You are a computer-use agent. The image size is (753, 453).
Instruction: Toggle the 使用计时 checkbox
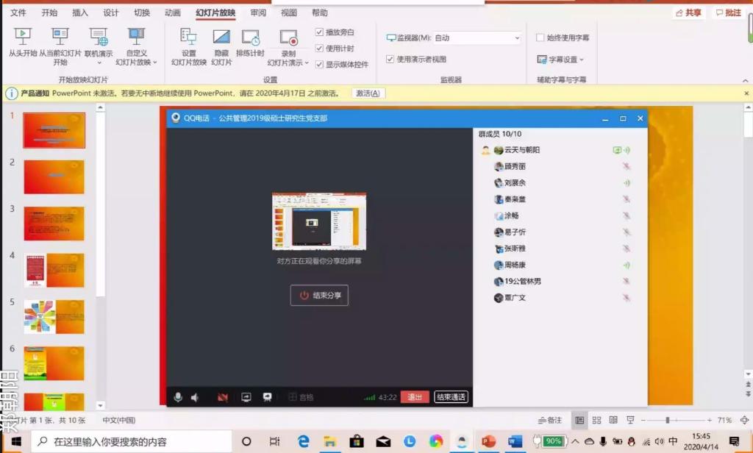[x=319, y=49]
